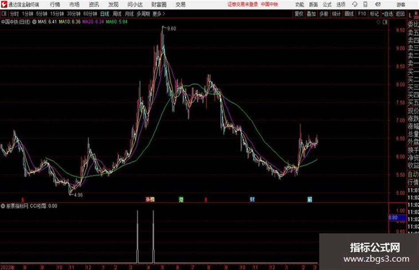Image resolution: width=419 pixels, height=270 pixels.
Task: Open the 市场 menu
Action: 74,4
